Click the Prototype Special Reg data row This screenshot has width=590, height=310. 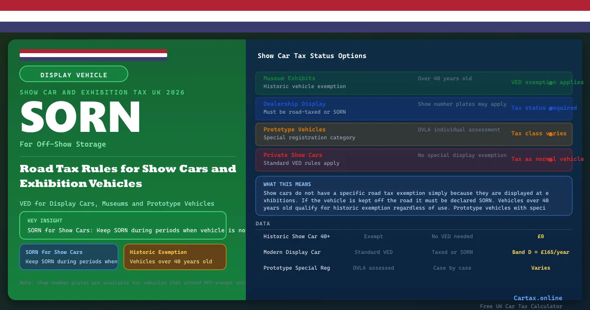[x=413, y=268]
